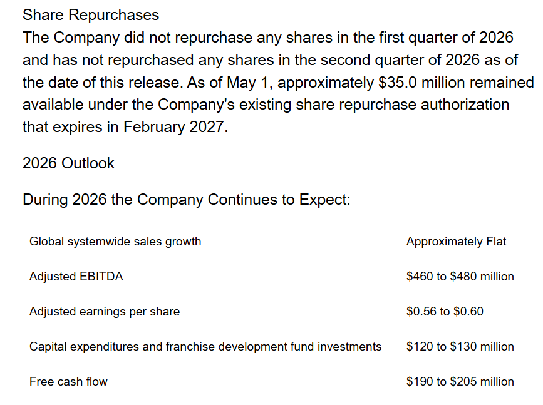Click the $35.0 million remained text

pos(456,83)
